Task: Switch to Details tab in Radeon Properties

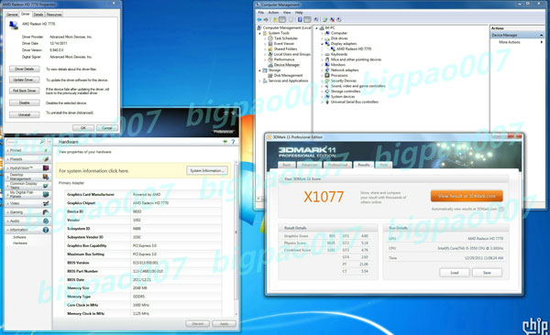Action: pos(38,15)
